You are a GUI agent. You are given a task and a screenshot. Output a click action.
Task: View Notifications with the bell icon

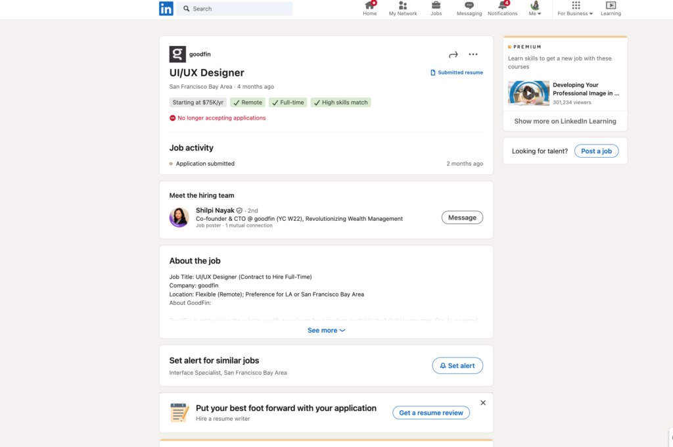tap(502, 9)
